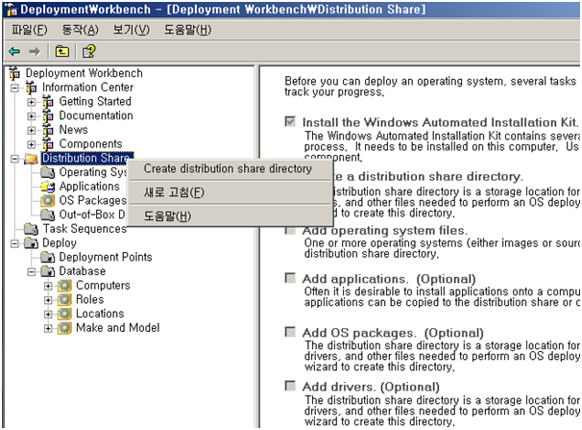
Task: Expand the Getting Started tree node
Action: (x=32, y=102)
